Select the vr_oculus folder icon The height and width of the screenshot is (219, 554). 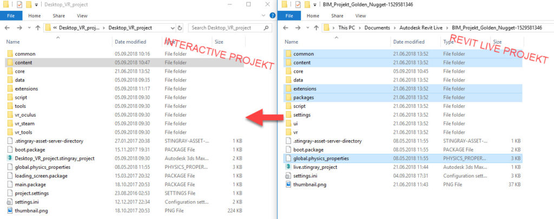coord(10,115)
